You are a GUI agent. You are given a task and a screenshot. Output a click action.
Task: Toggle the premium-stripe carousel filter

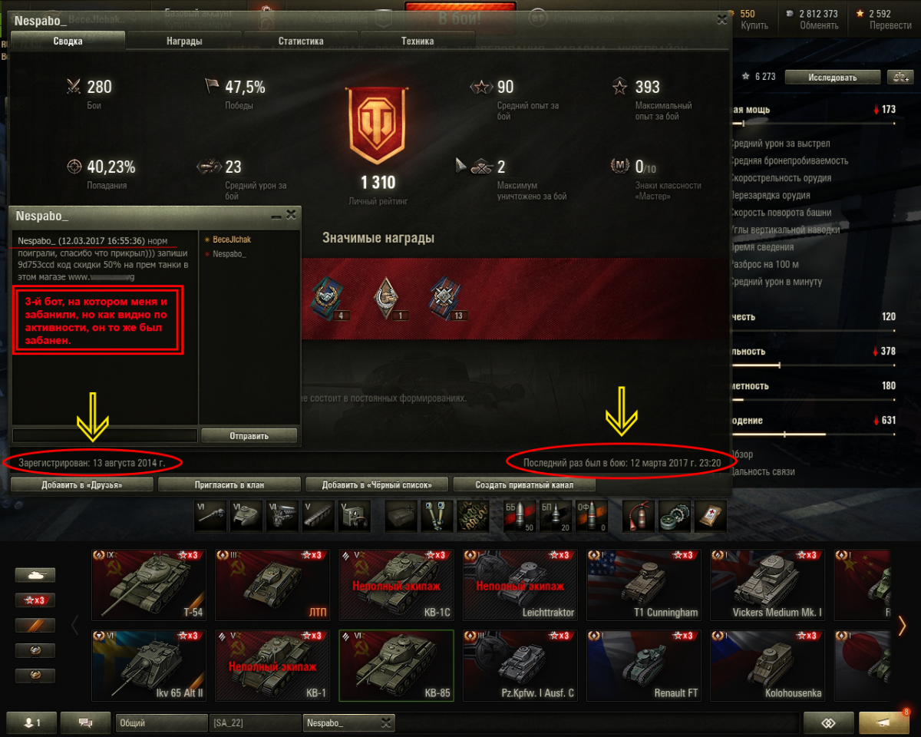click(35, 625)
